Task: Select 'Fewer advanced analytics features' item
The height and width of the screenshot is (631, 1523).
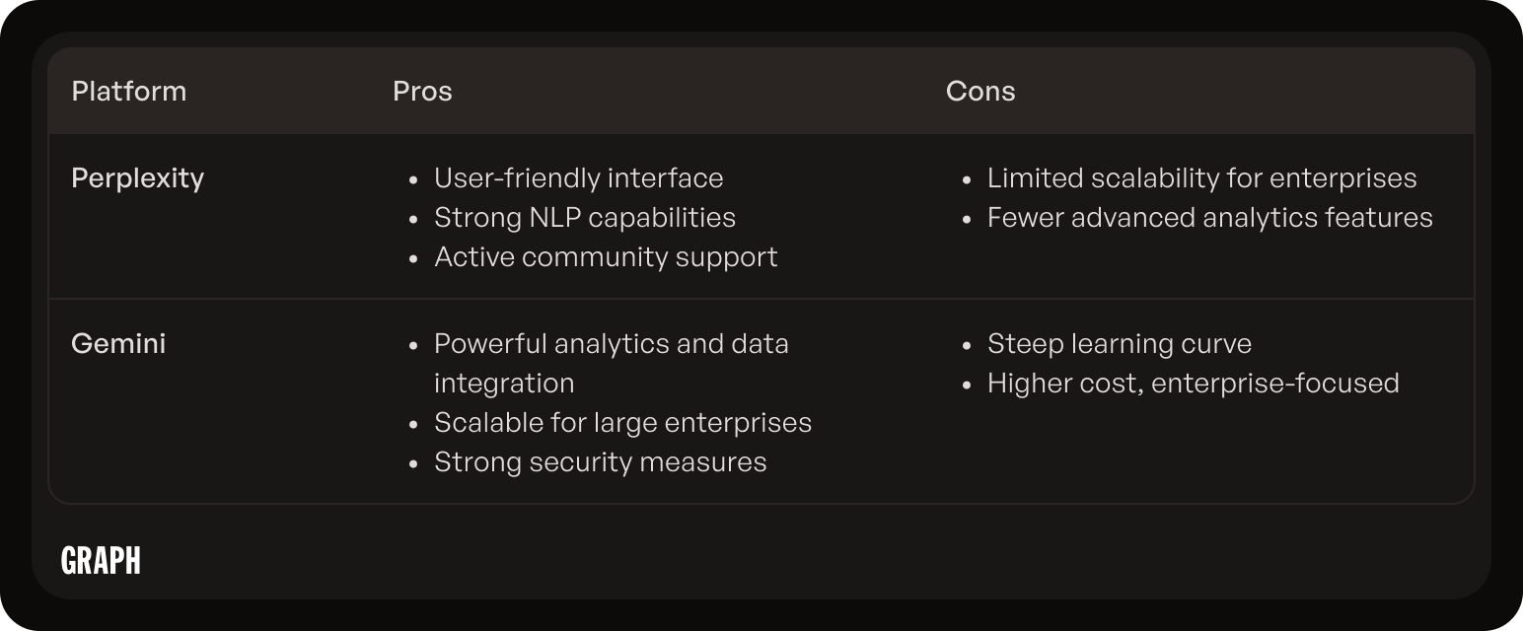Action: pyautogui.click(x=1210, y=218)
